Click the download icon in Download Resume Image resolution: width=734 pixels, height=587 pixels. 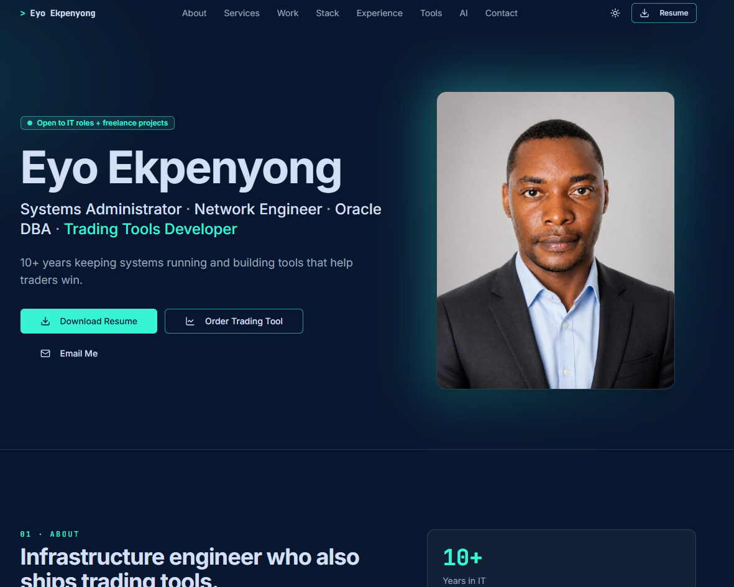pyautogui.click(x=45, y=321)
